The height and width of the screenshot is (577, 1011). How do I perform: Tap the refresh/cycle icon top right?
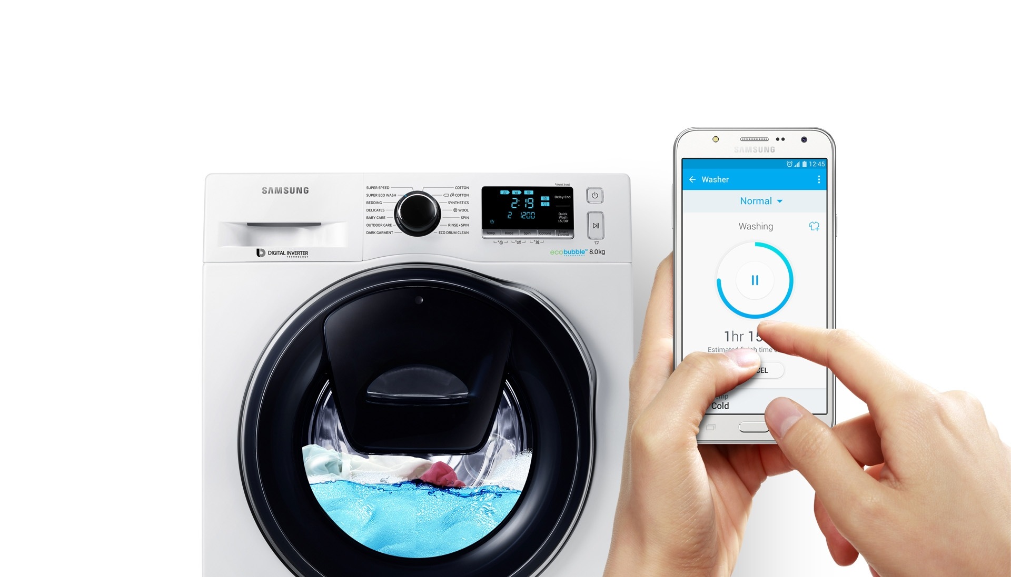[812, 225]
